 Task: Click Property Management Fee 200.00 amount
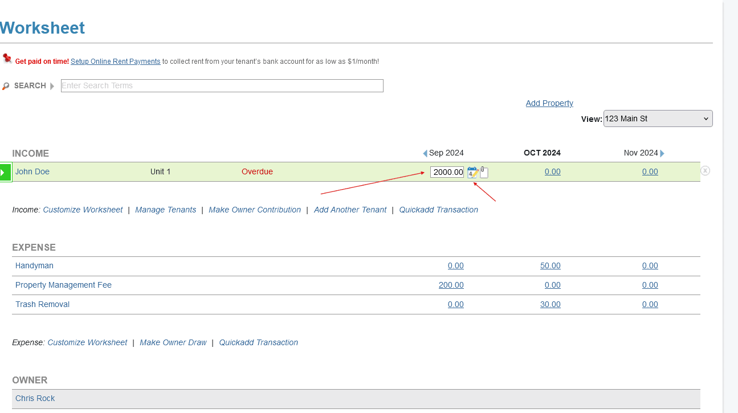(x=451, y=285)
